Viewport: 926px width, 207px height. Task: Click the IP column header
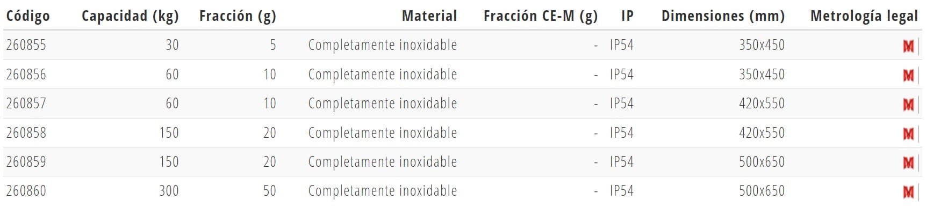point(627,16)
